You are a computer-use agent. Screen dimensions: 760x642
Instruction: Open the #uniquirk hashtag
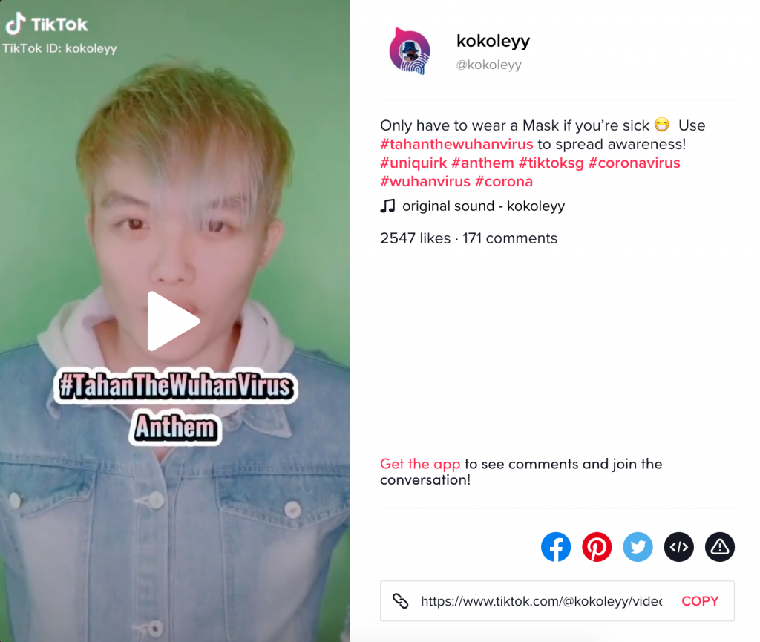pos(413,163)
